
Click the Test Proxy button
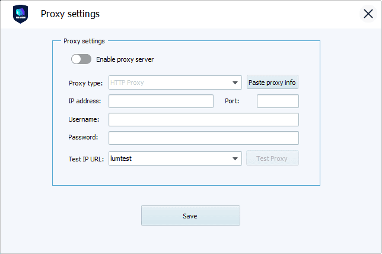click(272, 158)
